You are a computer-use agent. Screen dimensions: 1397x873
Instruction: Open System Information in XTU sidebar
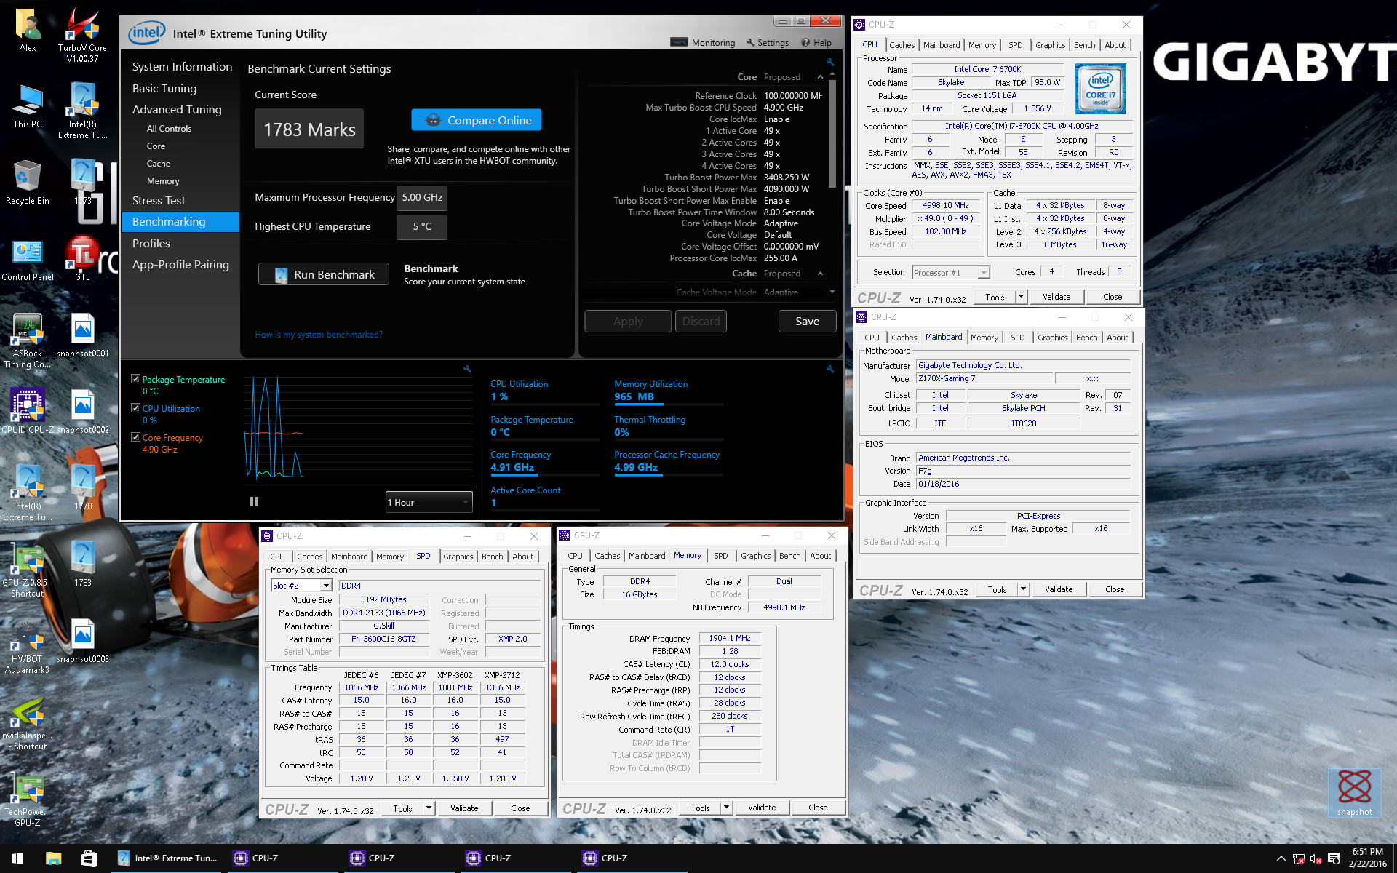(x=182, y=67)
